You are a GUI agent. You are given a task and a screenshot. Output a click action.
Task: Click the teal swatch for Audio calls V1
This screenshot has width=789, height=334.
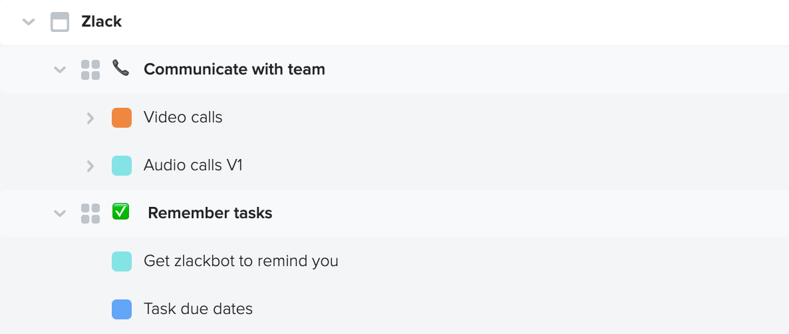click(x=122, y=166)
